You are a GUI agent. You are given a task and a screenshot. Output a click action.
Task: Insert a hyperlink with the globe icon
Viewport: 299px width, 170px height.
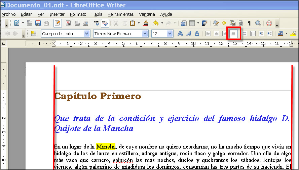(184, 23)
